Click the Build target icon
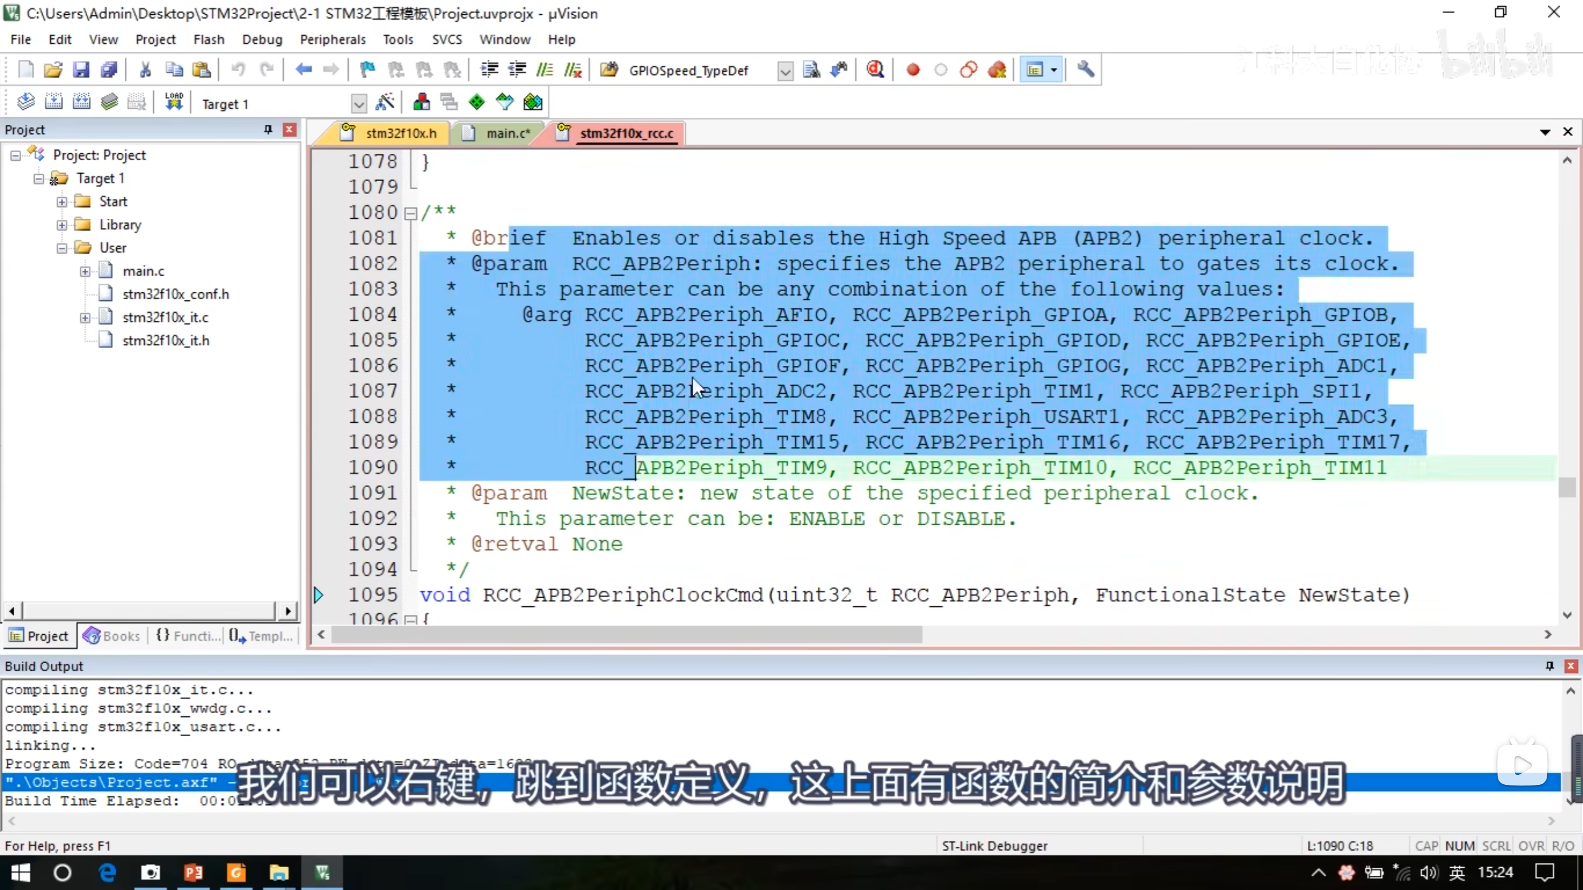Viewport: 1583px width, 890px height. (x=53, y=102)
